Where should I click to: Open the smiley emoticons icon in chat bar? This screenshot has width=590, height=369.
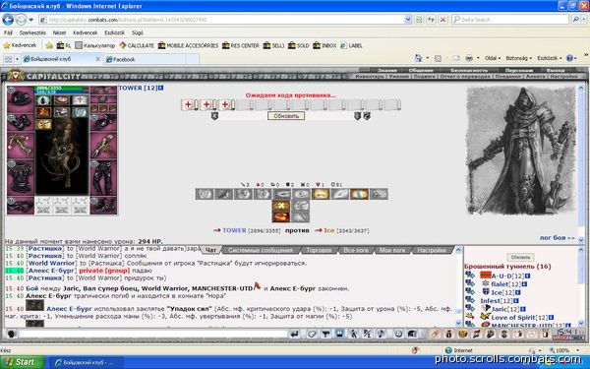pyautogui.click(x=398, y=334)
